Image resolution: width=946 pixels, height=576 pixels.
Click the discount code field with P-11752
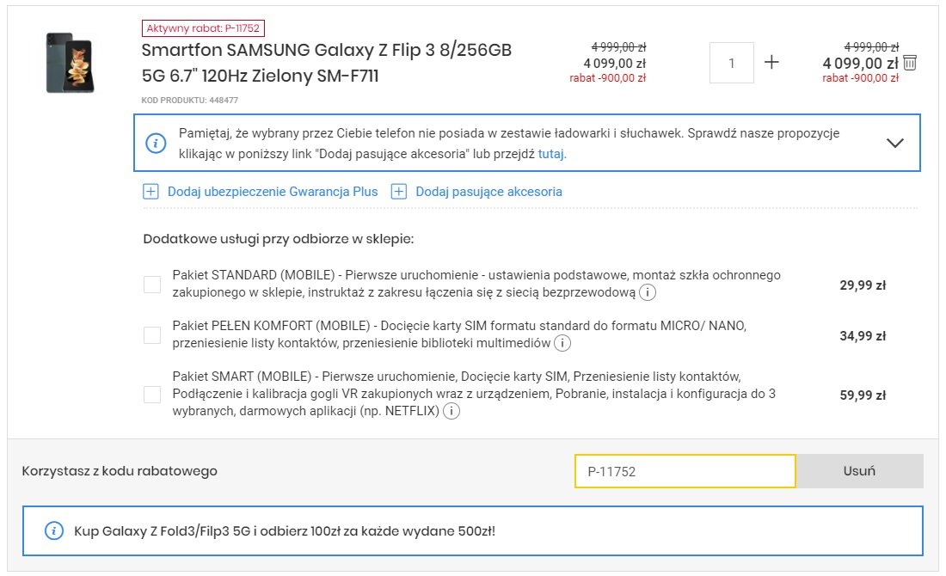tap(685, 471)
